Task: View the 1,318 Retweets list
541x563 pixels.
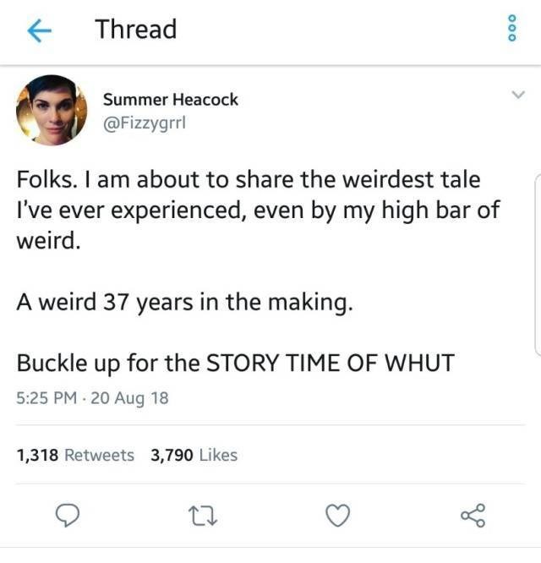Action: tap(75, 455)
